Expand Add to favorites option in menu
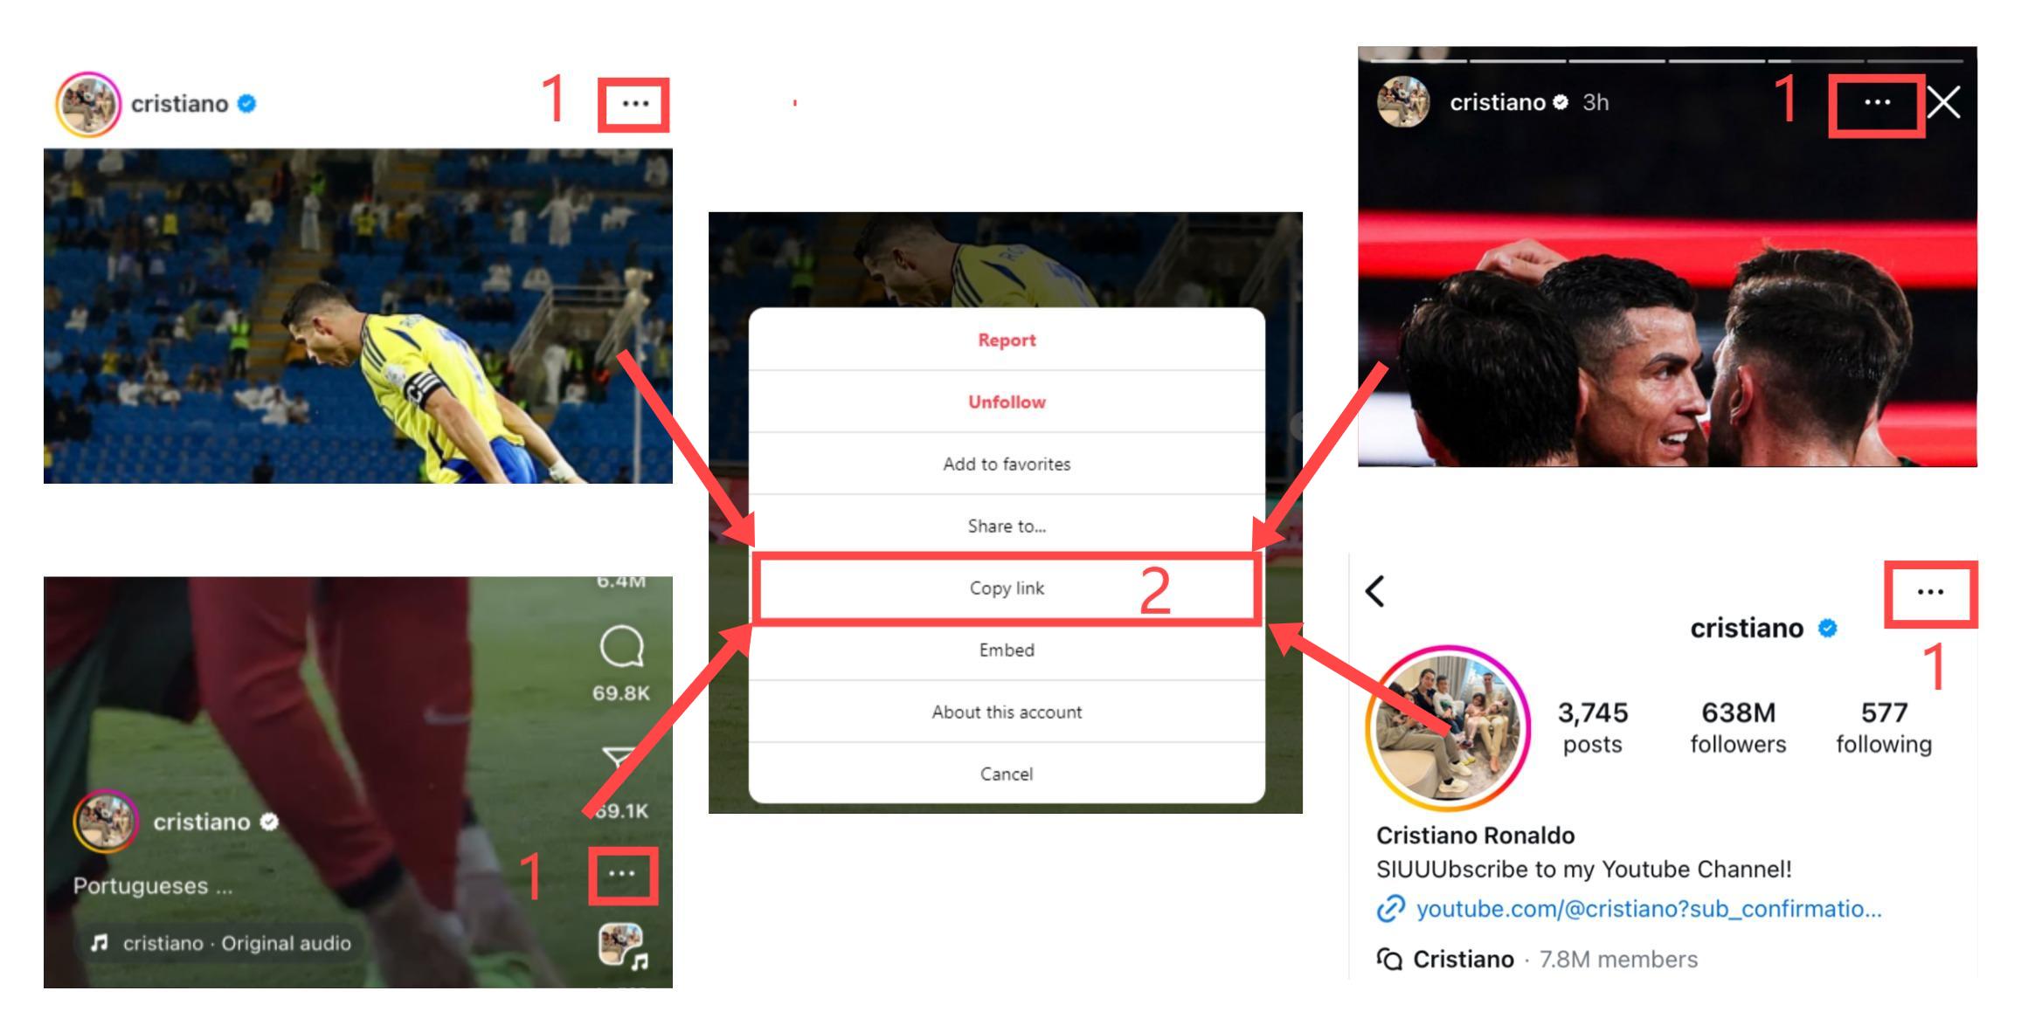The width and height of the screenshot is (2021, 1032). click(x=1005, y=464)
